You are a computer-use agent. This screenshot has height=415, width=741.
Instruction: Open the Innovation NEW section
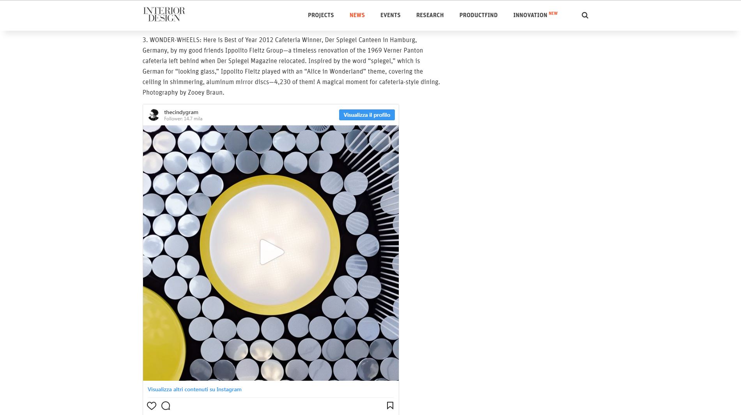pos(535,15)
